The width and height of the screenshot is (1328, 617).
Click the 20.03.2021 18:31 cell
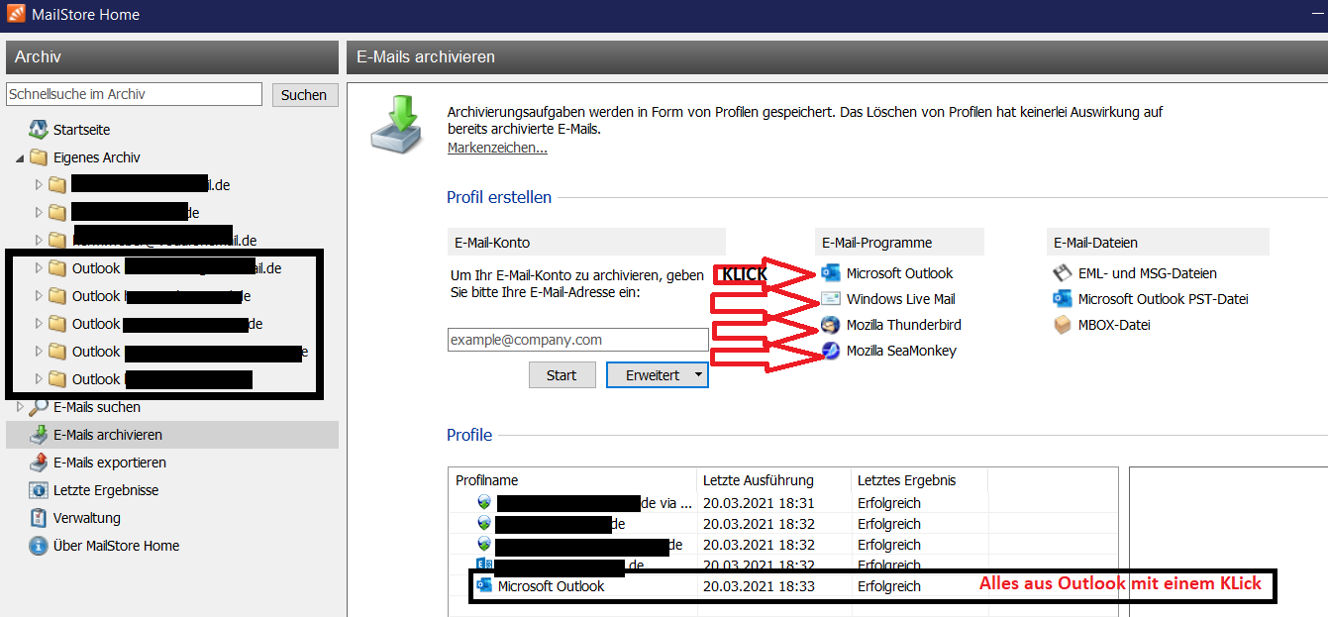point(759,503)
